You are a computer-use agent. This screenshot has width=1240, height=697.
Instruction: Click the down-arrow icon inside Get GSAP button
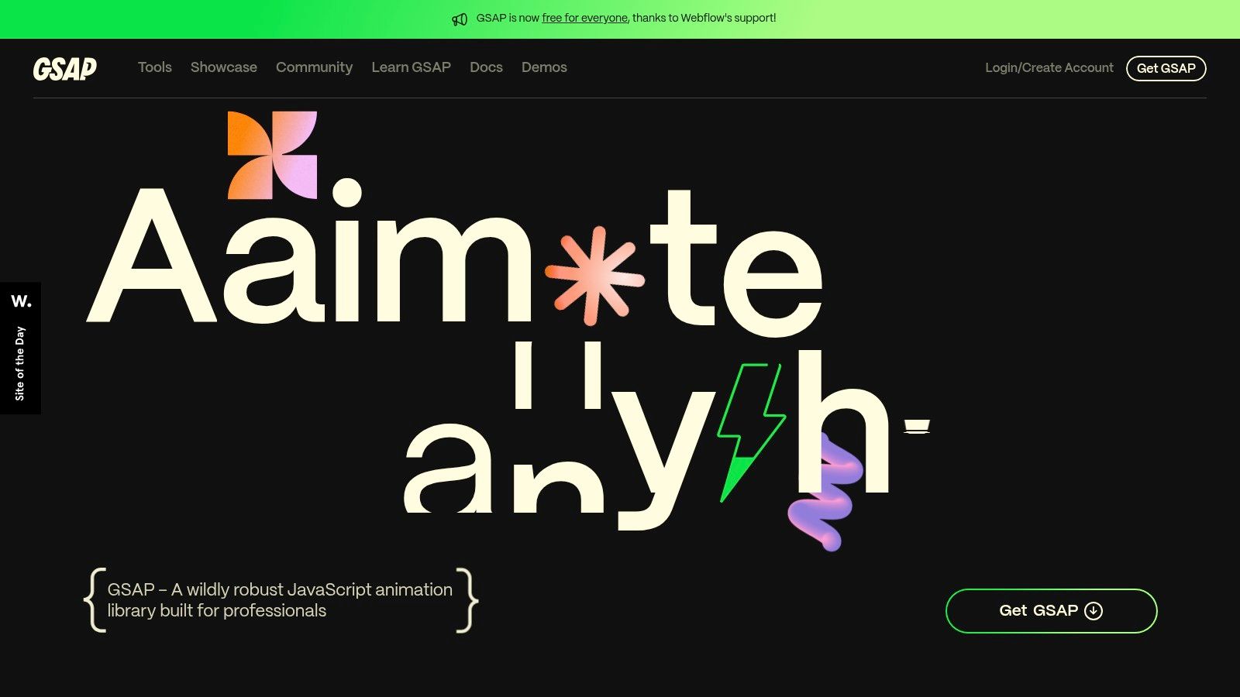[x=1093, y=610]
